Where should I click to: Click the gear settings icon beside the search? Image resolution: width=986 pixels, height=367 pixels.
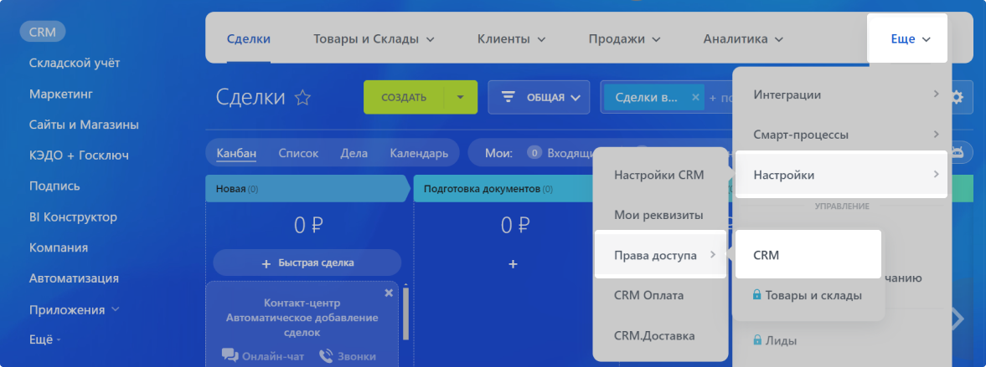(957, 98)
